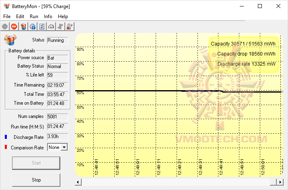
Task: Click the Num samples value 5081
Action: (x=58, y=117)
